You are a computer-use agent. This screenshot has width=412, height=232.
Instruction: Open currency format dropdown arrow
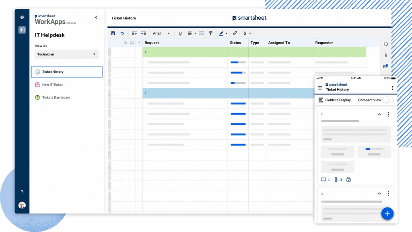coord(250,34)
